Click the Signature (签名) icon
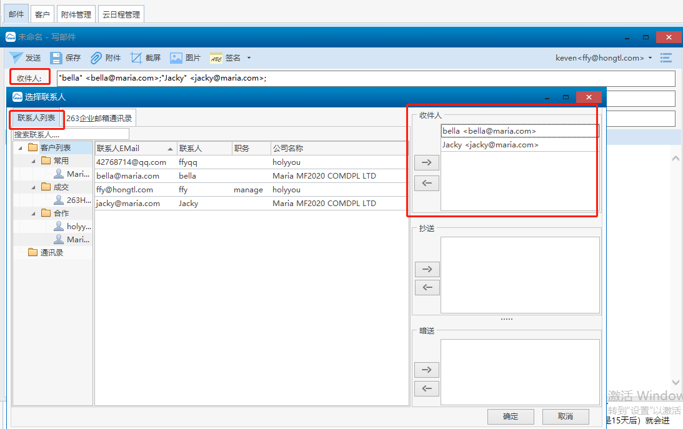Screen dimensions: 683x429 click(x=216, y=58)
